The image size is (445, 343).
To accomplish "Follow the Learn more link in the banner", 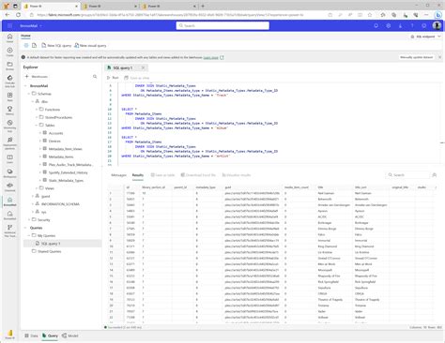I will tap(210, 57).
